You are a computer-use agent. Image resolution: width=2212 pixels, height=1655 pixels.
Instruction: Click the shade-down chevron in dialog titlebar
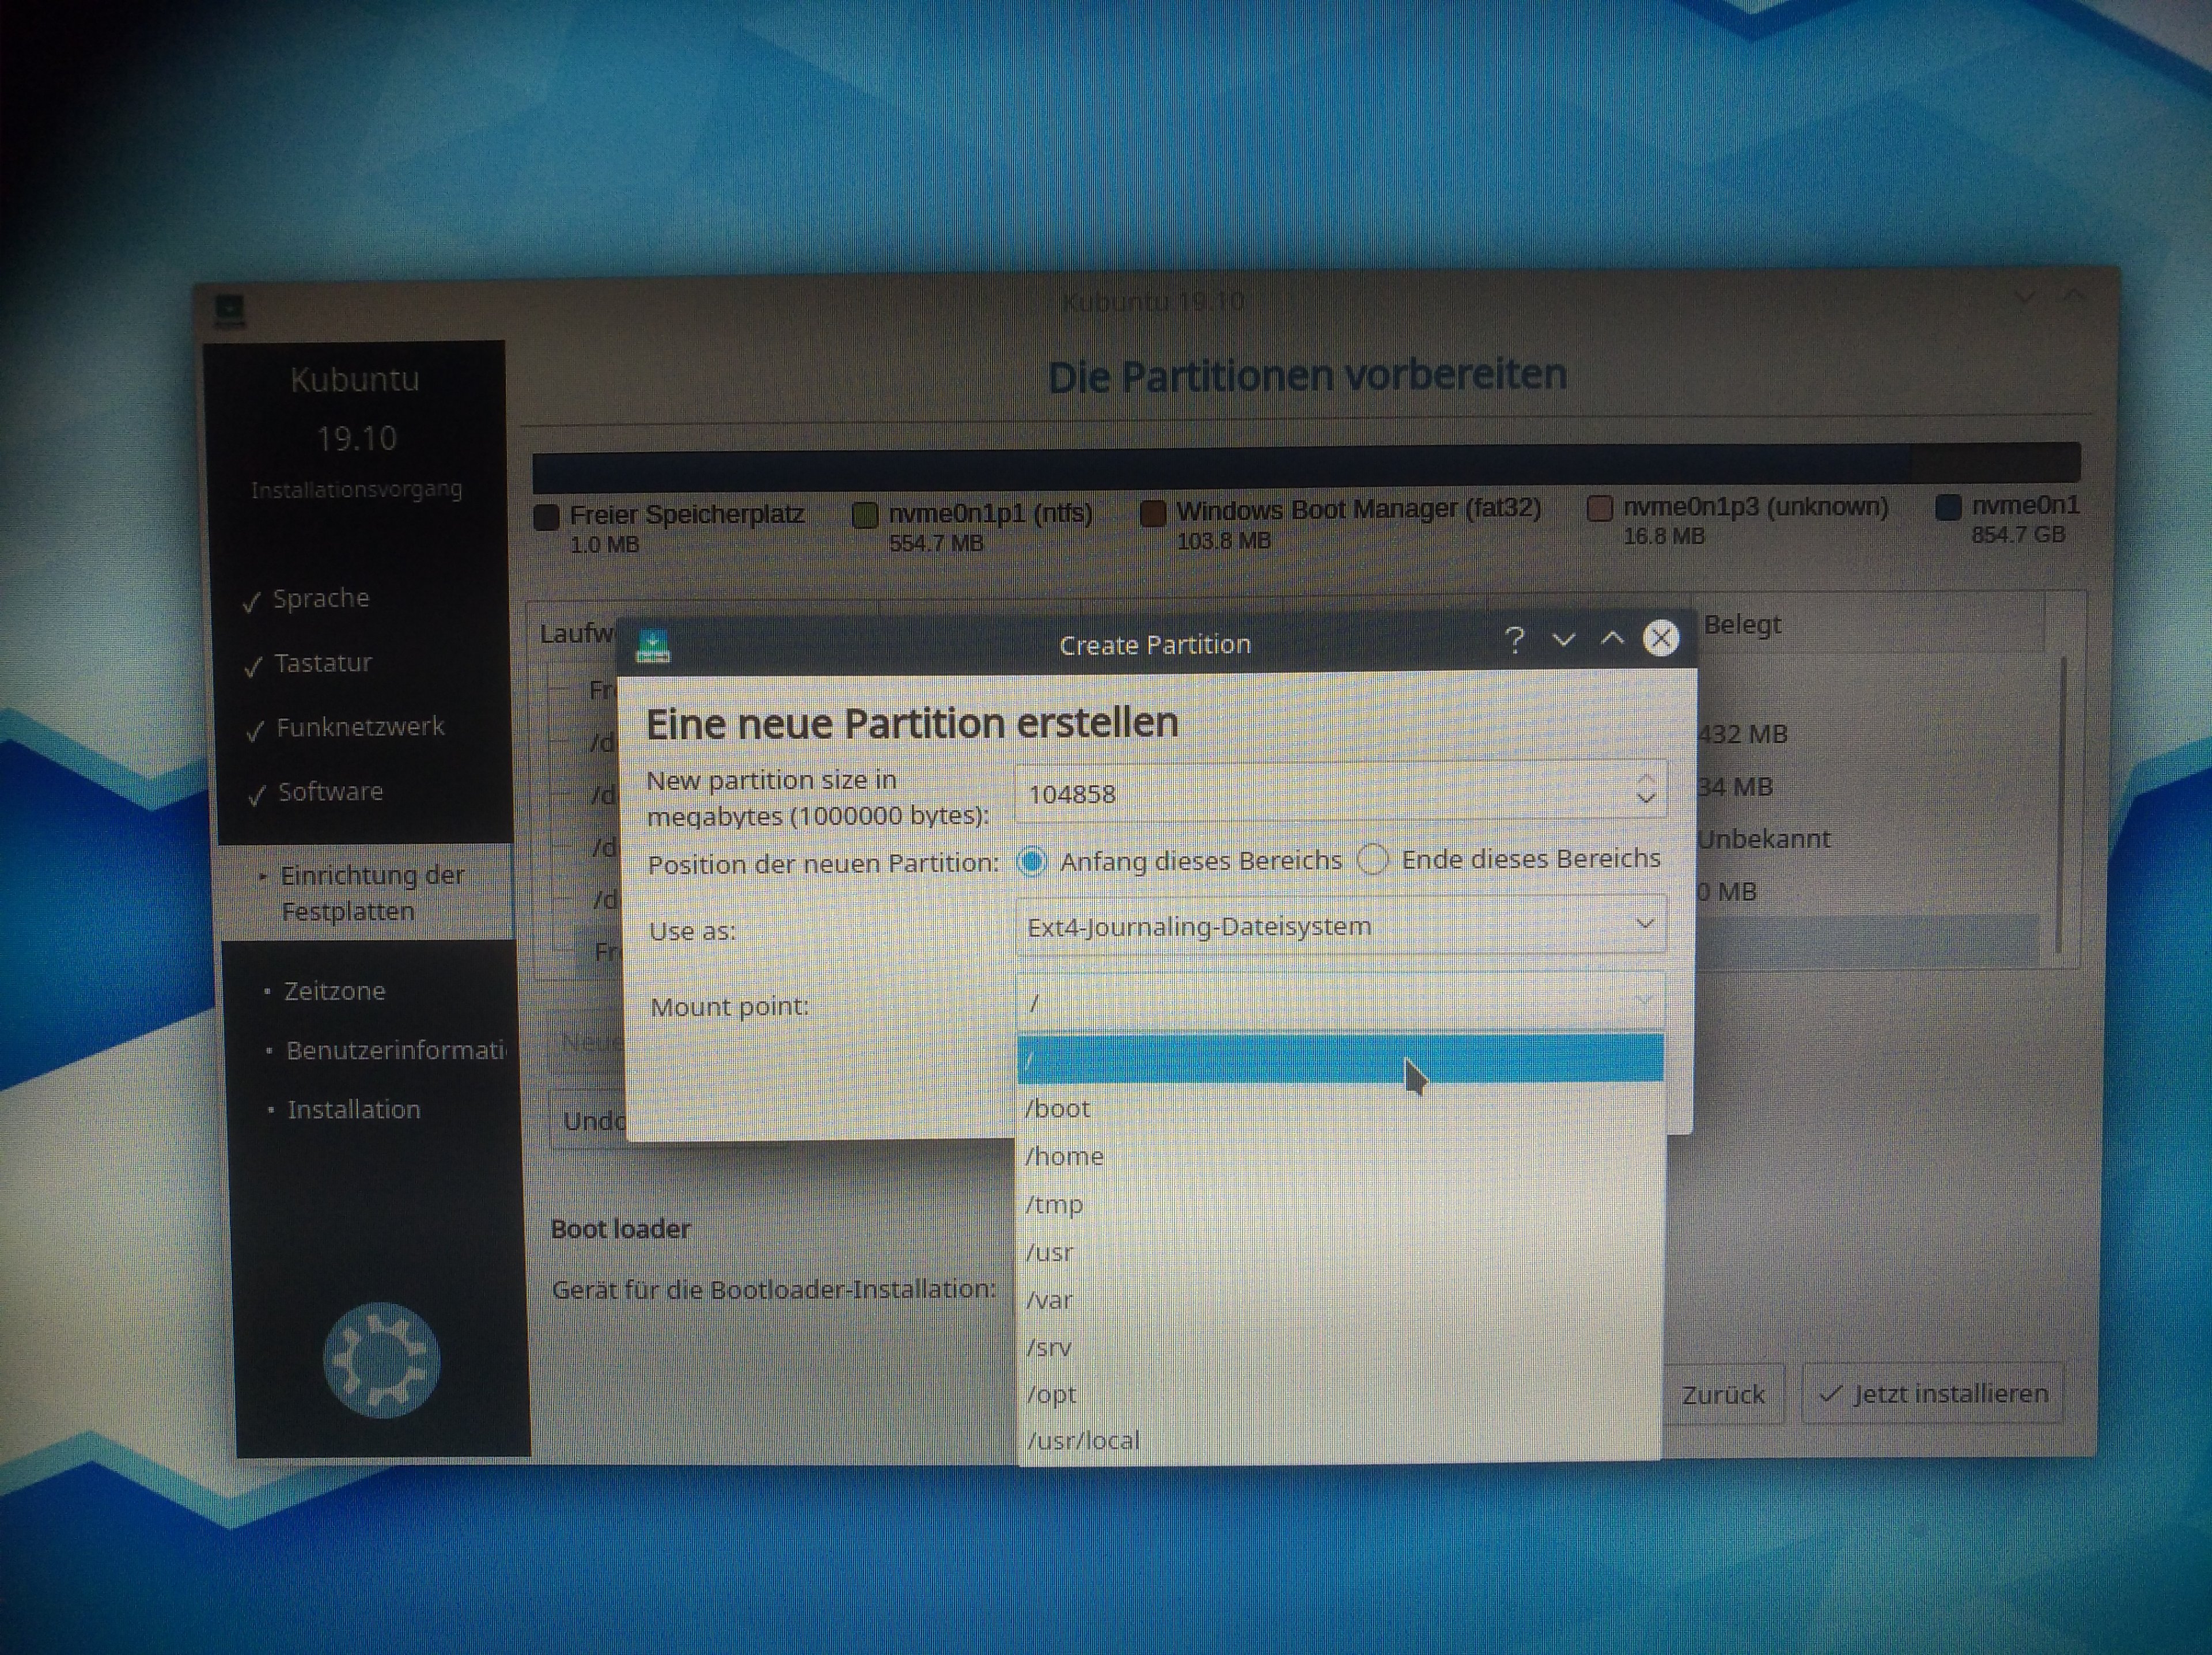[1564, 640]
